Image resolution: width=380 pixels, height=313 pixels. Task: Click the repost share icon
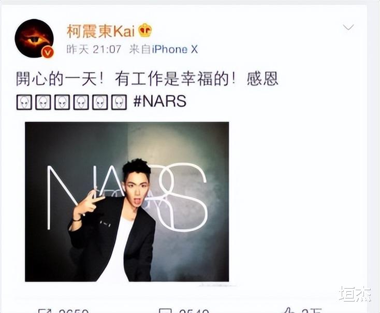pyautogui.click(x=45, y=310)
